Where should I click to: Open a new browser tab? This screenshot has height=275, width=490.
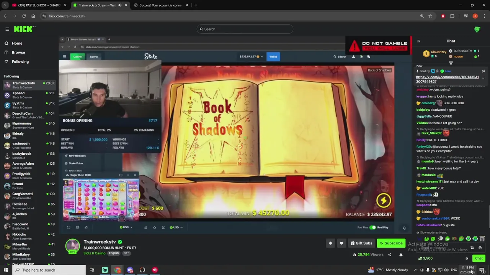tap(196, 5)
